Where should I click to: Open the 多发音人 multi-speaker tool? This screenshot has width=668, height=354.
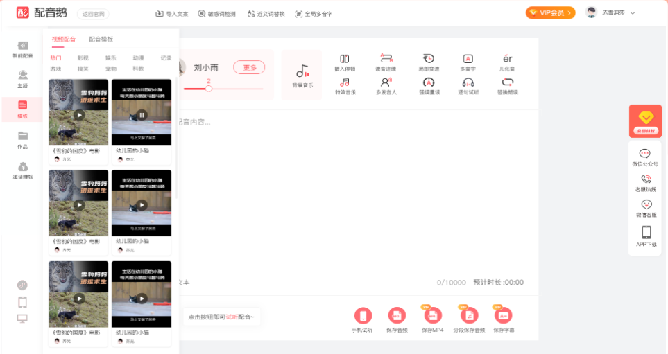pos(386,86)
